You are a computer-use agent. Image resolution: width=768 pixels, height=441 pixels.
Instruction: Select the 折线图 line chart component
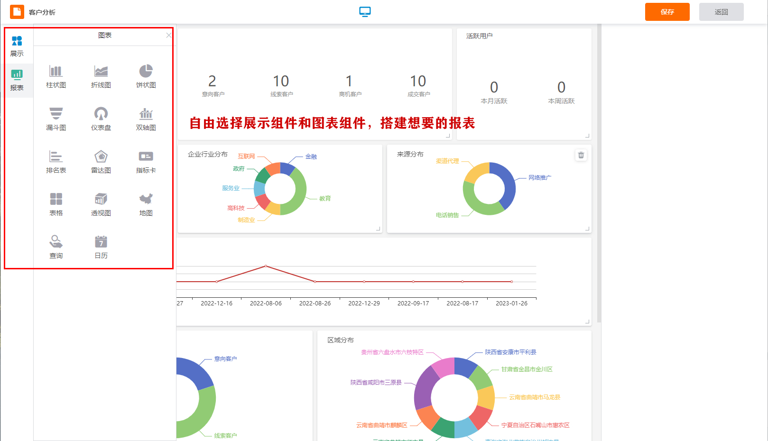tap(100, 76)
